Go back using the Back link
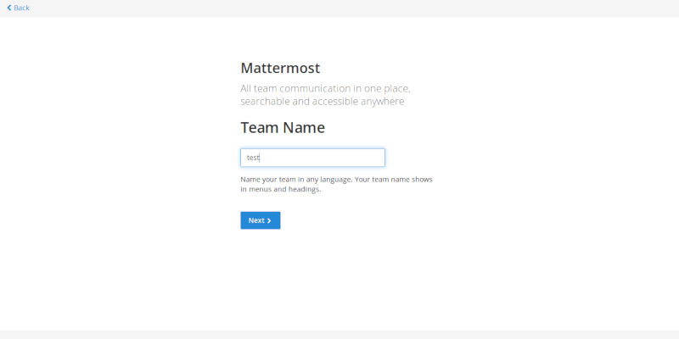679x339 pixels. (x=18, y=8)
